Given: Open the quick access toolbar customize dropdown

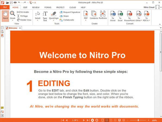Looking at the screenshot, I should point(35,3).
